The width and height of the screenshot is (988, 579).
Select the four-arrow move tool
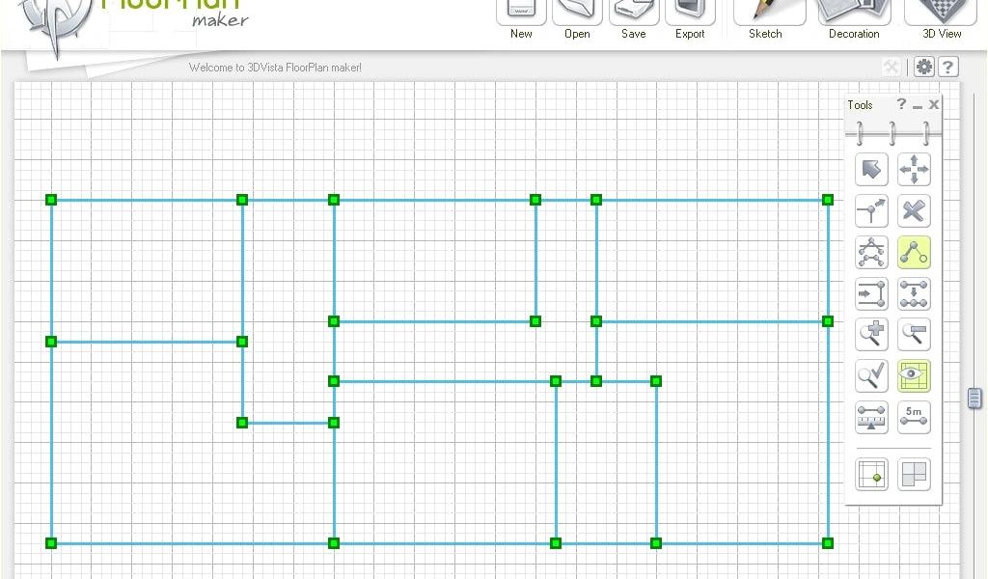tap(914, 170)
